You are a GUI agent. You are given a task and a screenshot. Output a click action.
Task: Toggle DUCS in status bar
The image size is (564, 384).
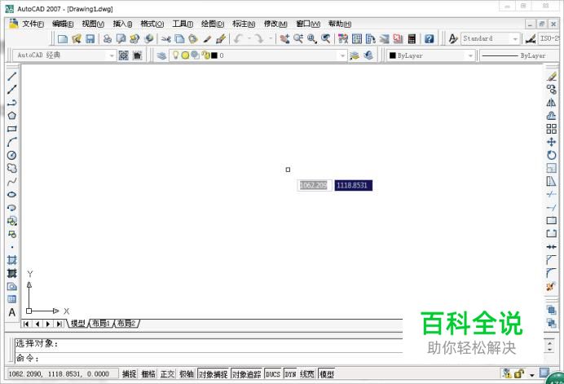[x=273, y=374]
